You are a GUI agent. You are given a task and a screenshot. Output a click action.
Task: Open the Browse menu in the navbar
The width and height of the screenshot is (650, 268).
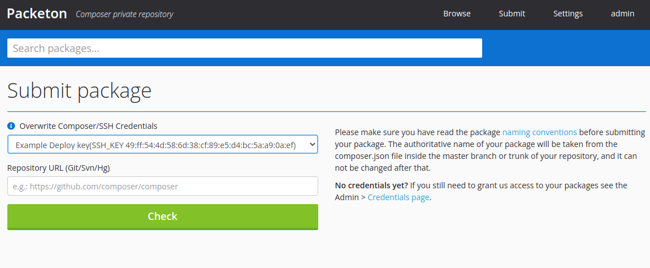click(x=457, y=14)
